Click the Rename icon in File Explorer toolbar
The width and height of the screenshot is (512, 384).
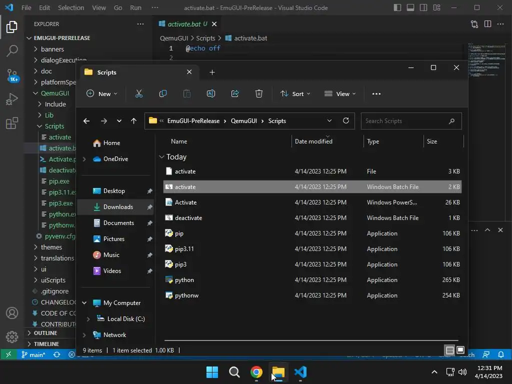211,93
